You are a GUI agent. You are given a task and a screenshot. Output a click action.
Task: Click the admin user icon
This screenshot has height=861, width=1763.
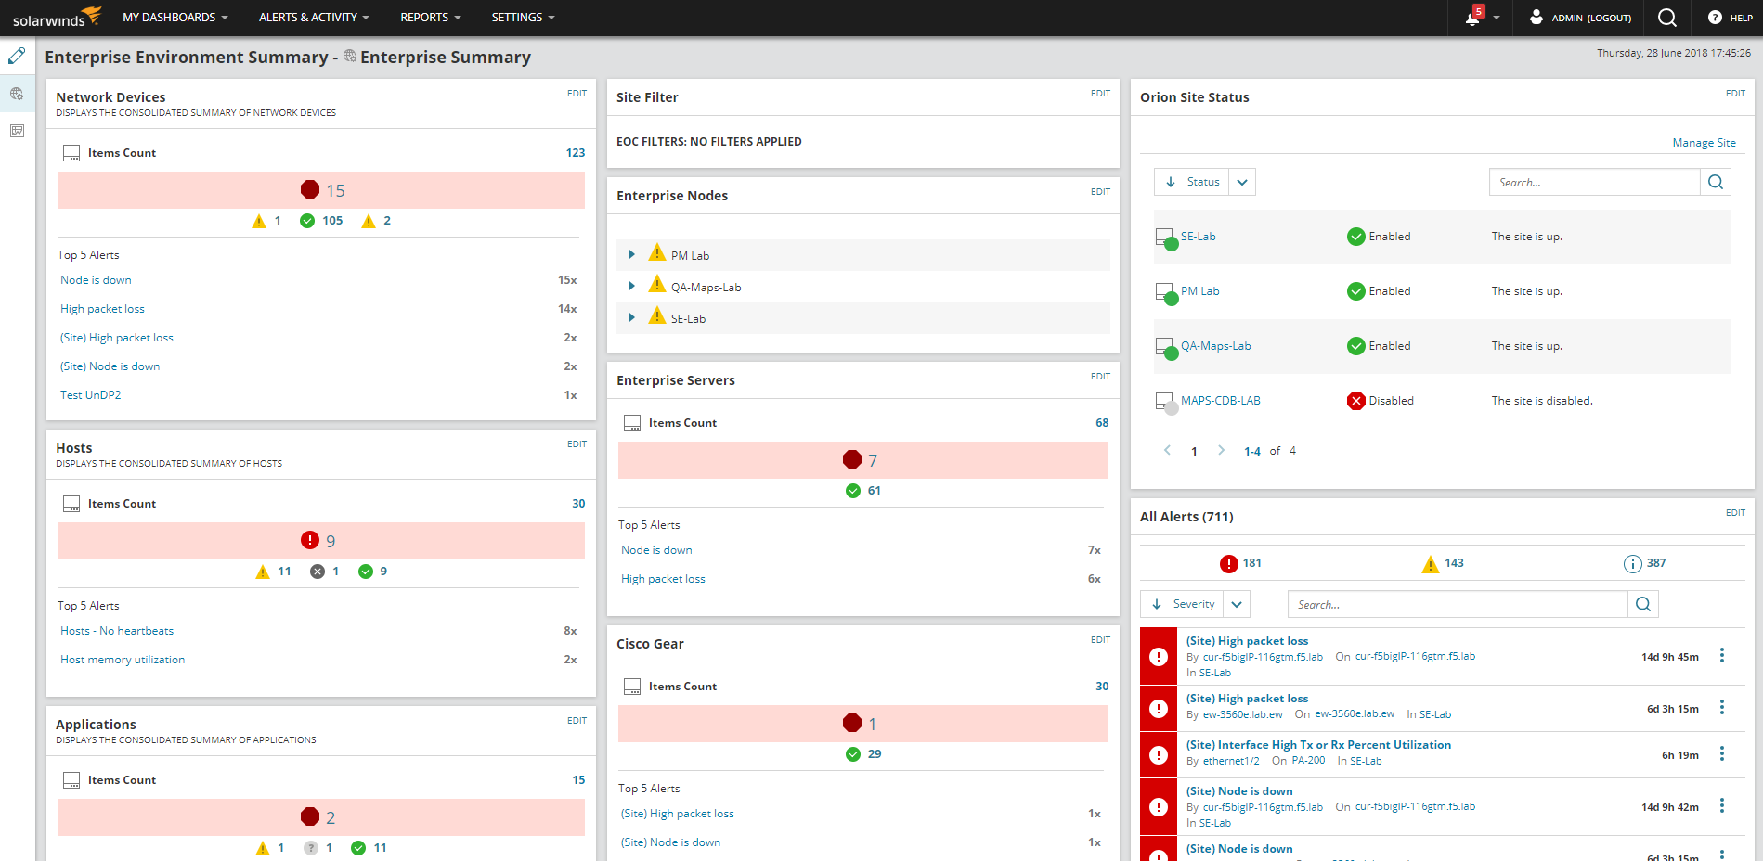pos(1536,17)
